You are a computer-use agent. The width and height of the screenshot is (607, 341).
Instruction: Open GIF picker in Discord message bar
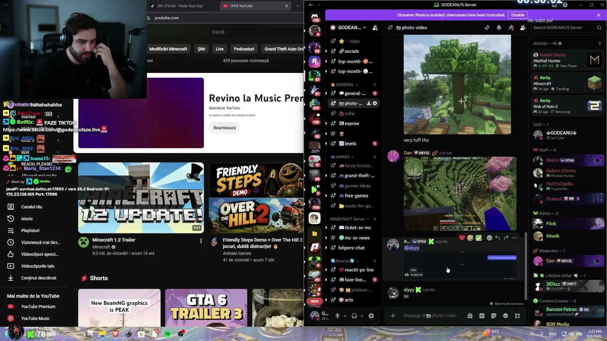(482, 316)
